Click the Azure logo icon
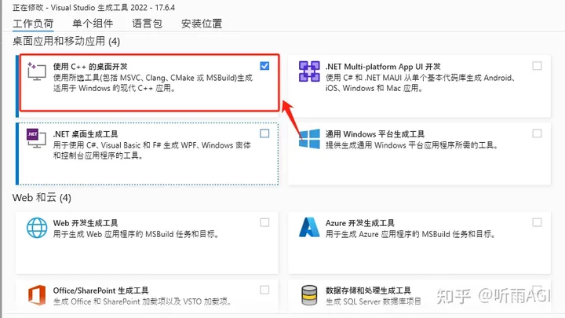This screenshot has width=565, height=318. coord(309,227)
